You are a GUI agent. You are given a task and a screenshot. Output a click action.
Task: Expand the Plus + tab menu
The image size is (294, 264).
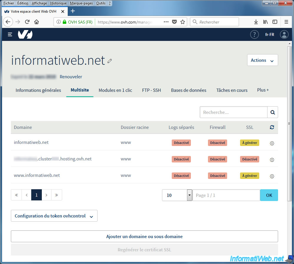[x=263, y=90]
